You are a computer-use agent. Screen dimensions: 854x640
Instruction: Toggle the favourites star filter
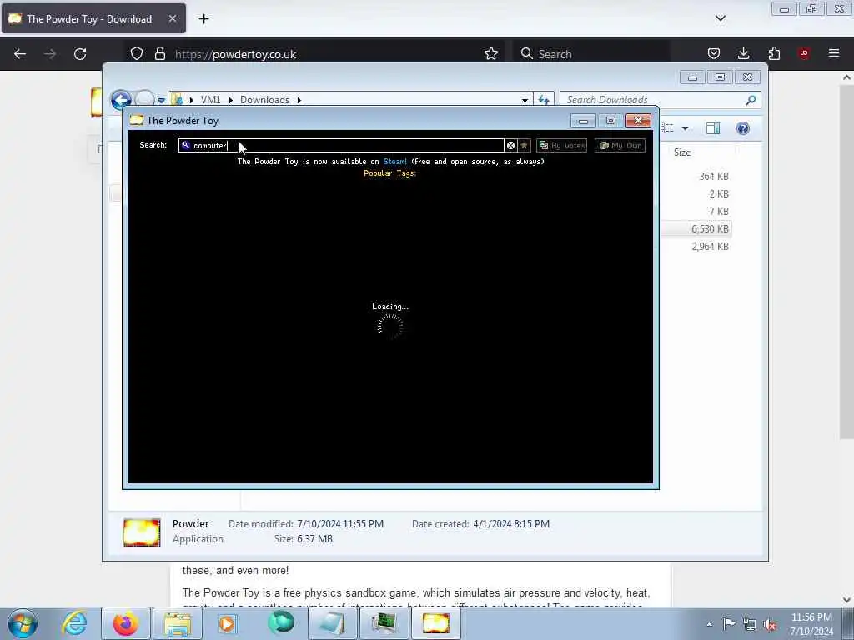point(524,145)
